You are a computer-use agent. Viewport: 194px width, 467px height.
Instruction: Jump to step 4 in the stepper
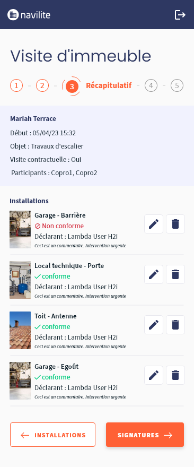point(151,86)
